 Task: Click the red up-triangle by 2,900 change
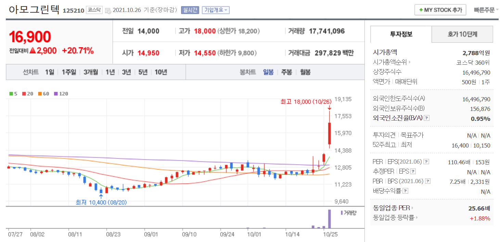click(33, 51)
